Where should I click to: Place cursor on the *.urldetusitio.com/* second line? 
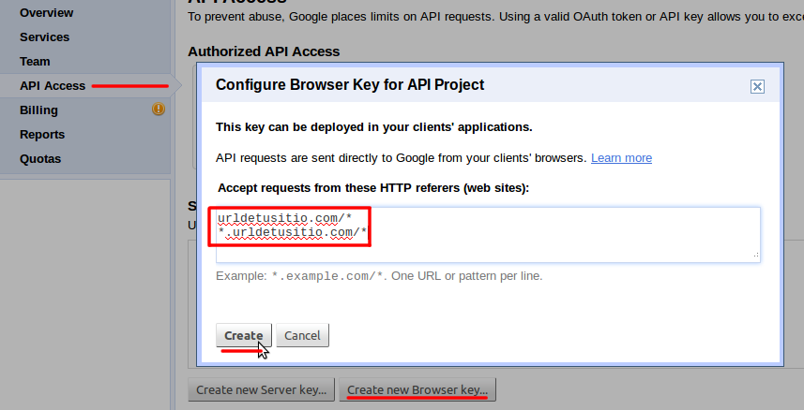293,232
